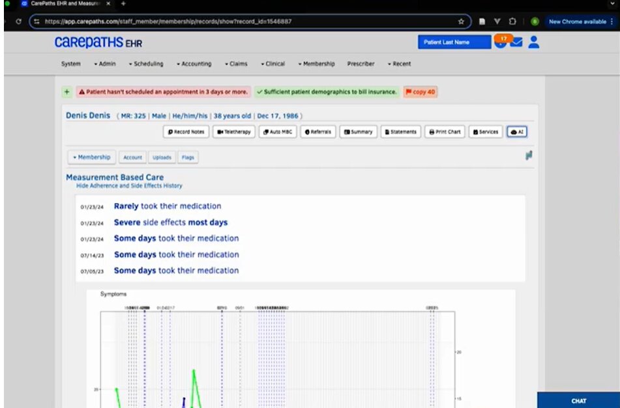Switch to the Flags tab
This screenshot has height=408, width=620.
[188, 157]
